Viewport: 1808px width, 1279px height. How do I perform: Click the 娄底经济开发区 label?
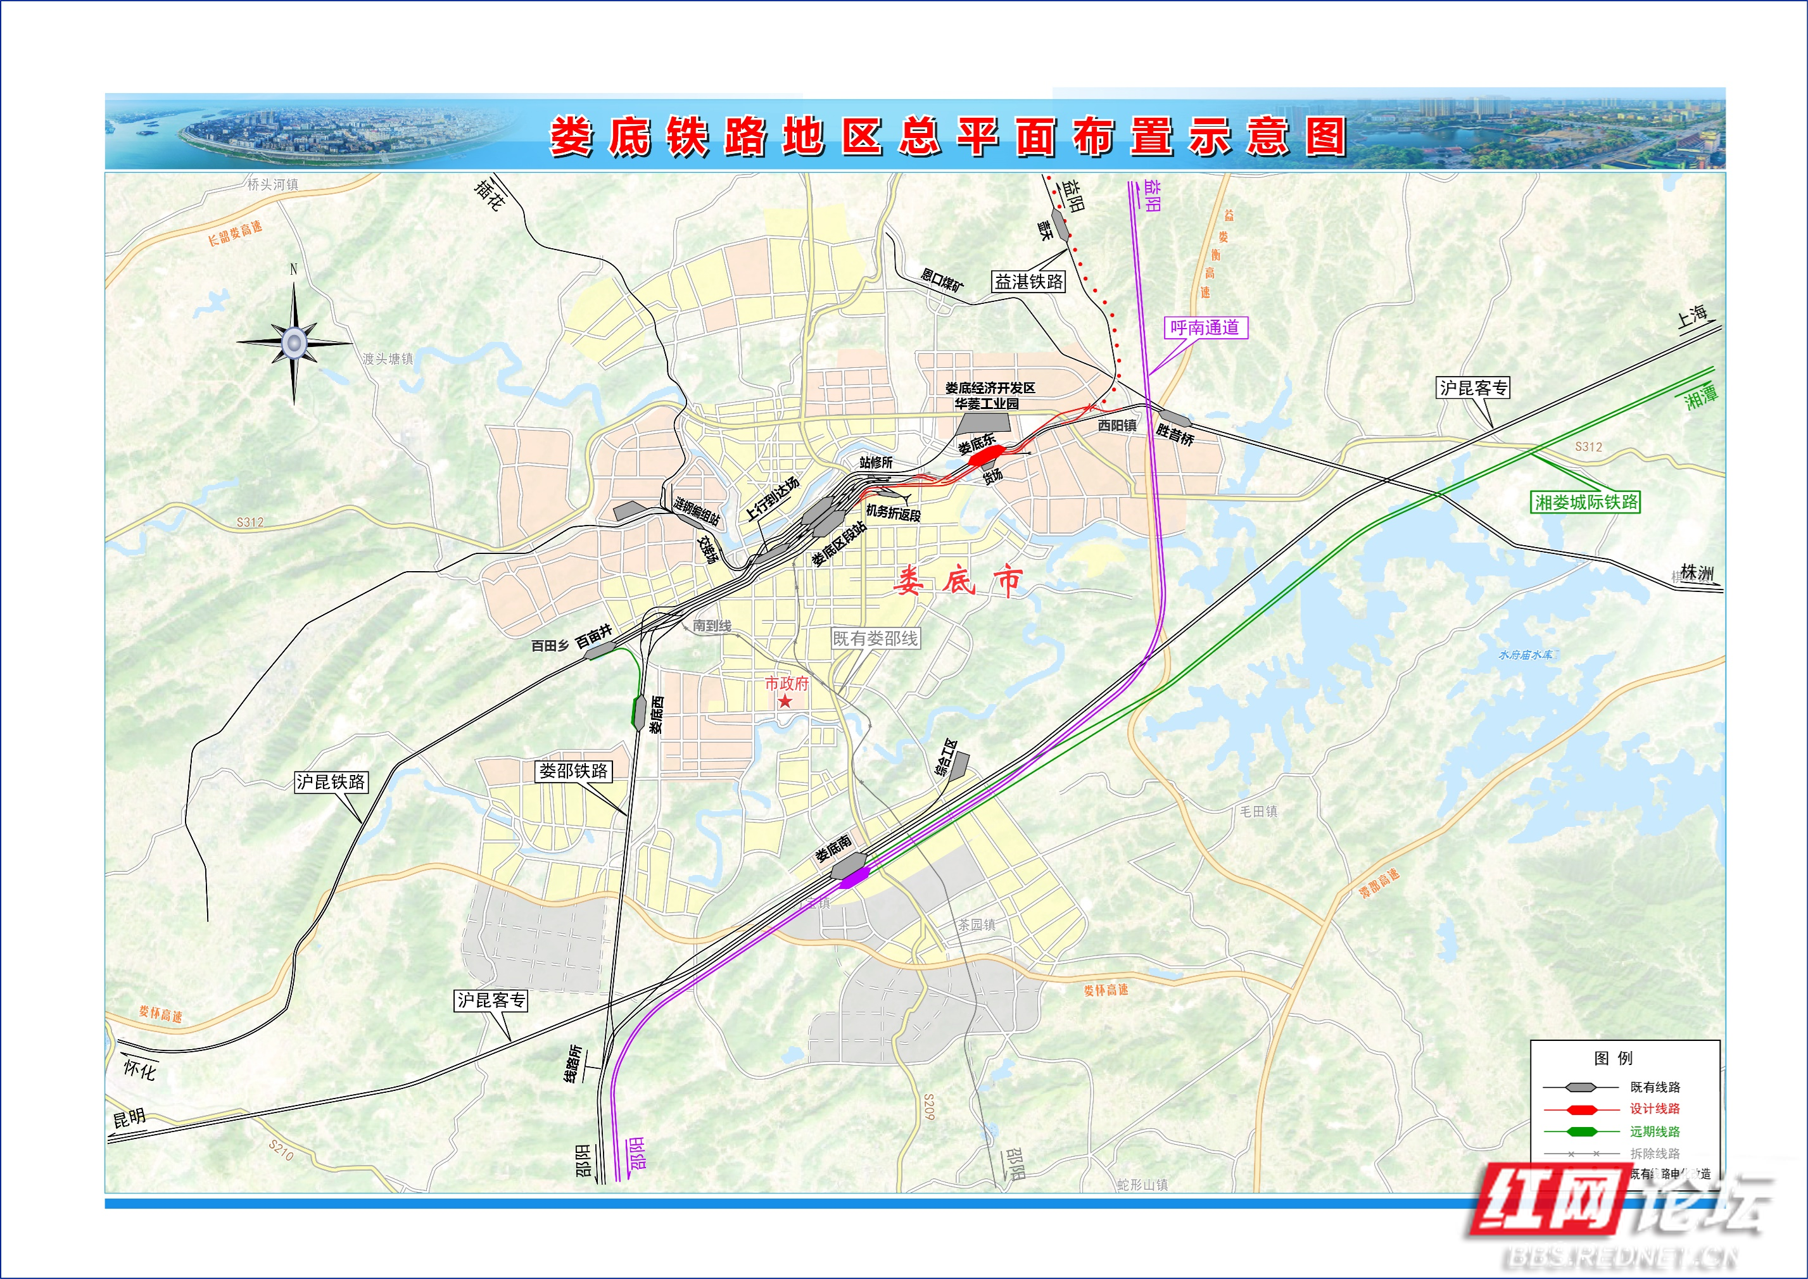tap(990, 388)
